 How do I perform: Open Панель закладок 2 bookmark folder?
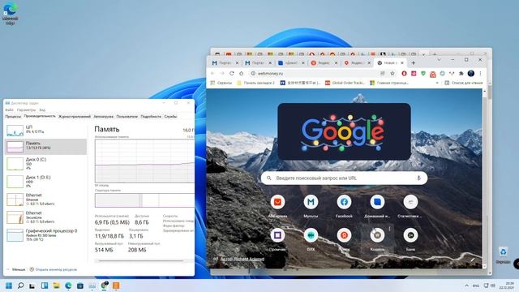pyautogui.click(x=256, y=83)
